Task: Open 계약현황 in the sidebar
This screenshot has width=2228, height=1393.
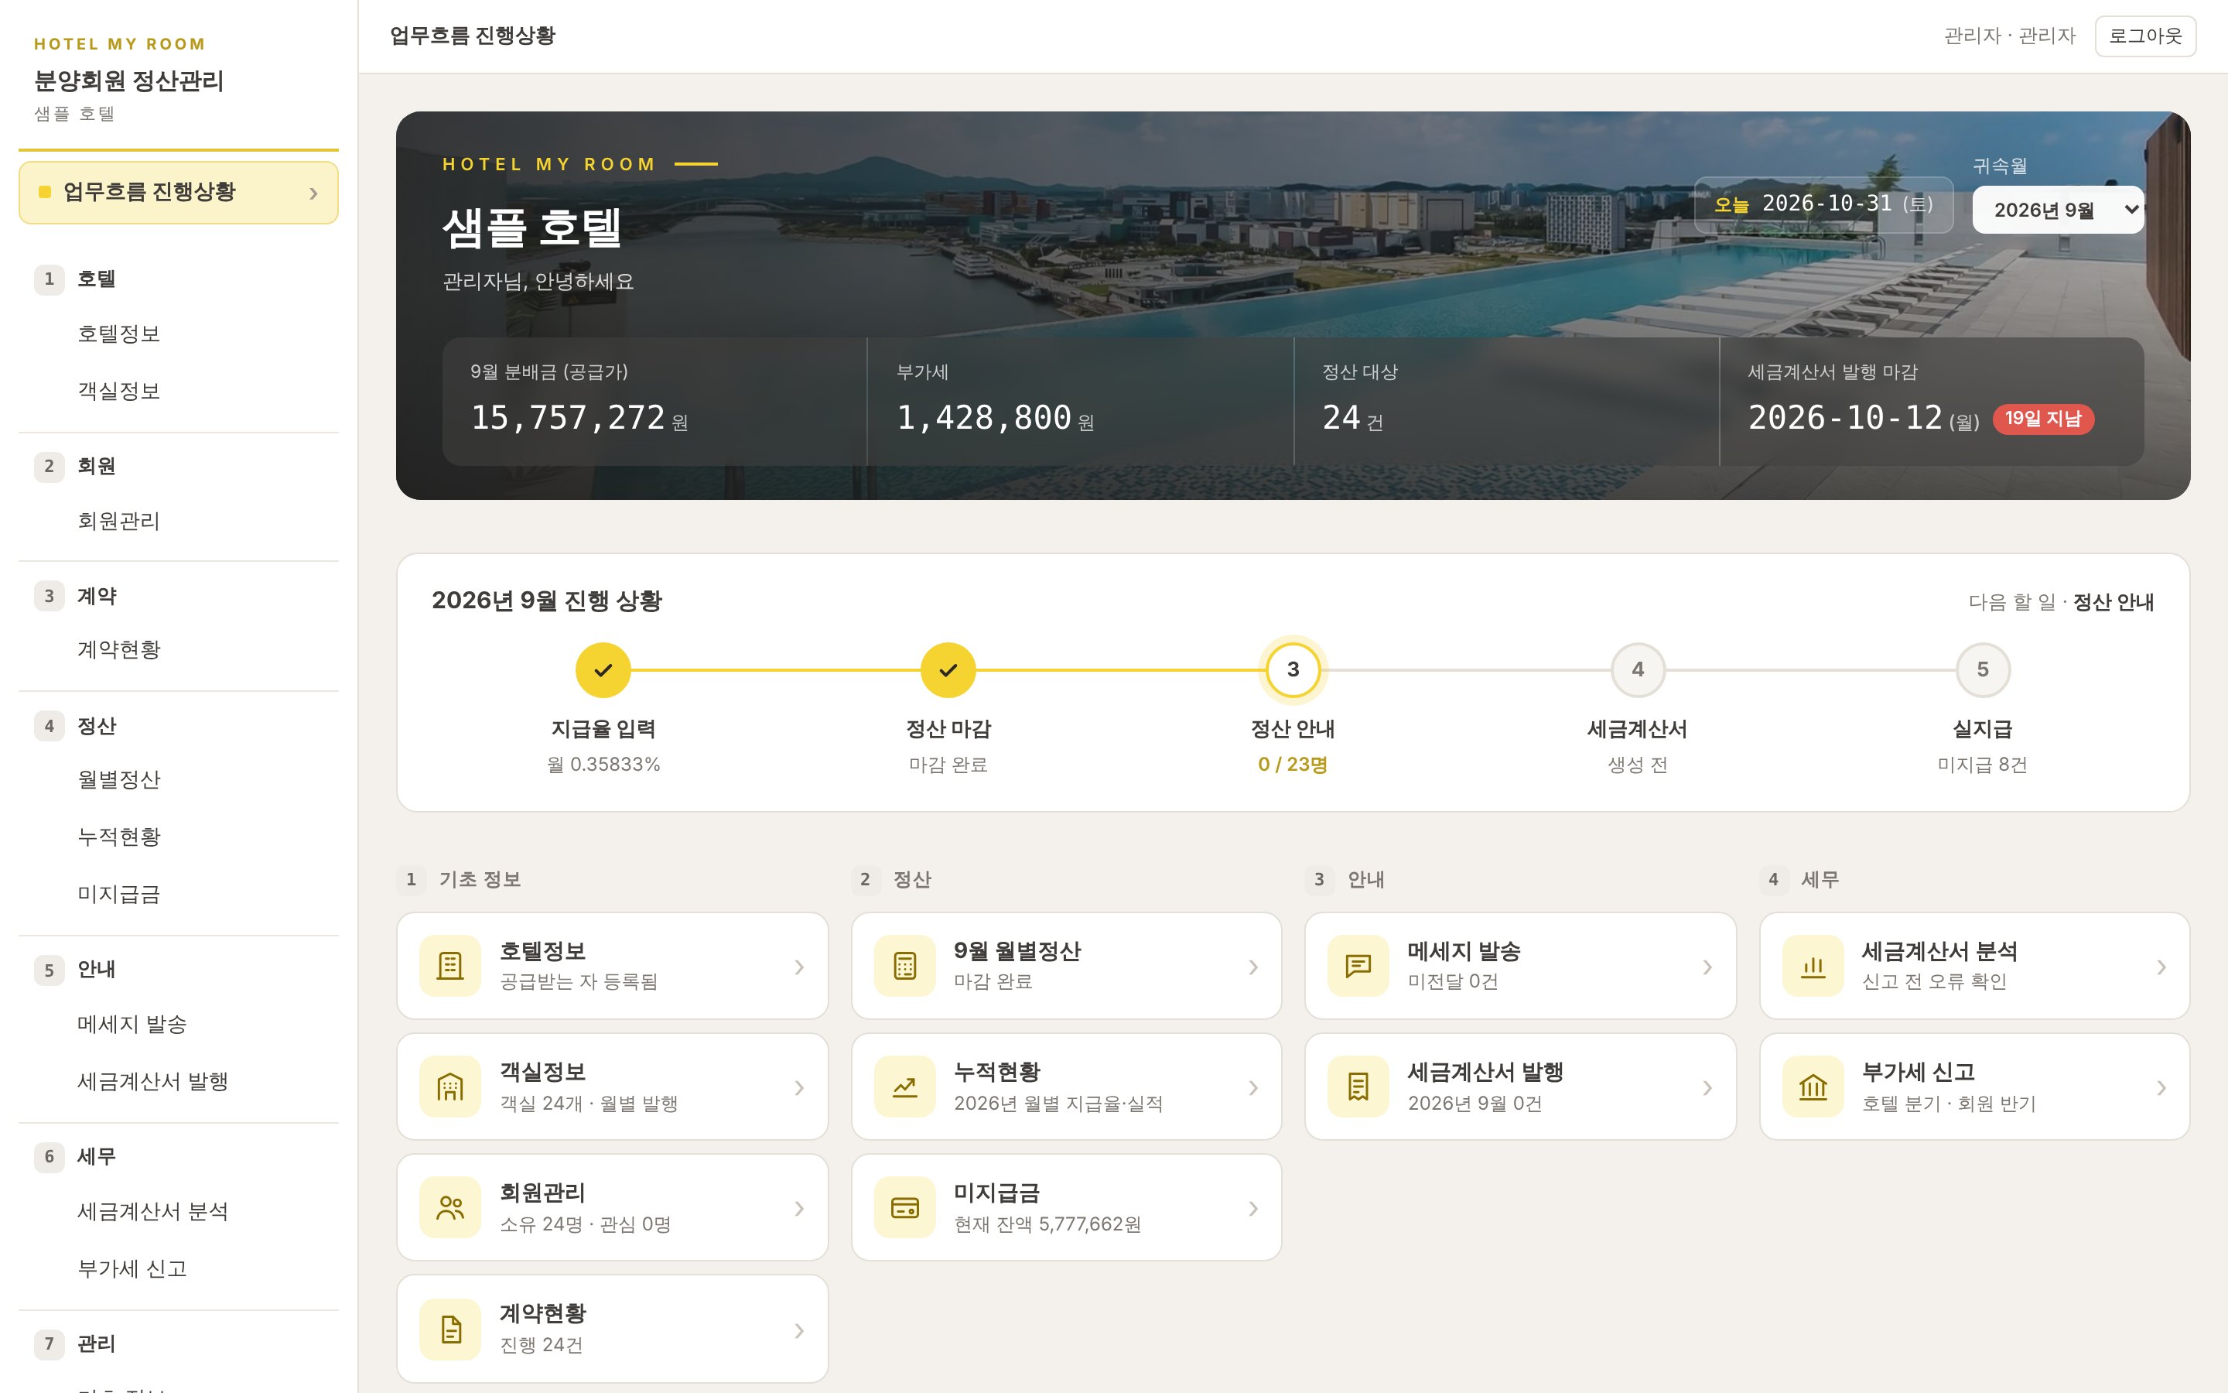Action: (x=119, y=649)
